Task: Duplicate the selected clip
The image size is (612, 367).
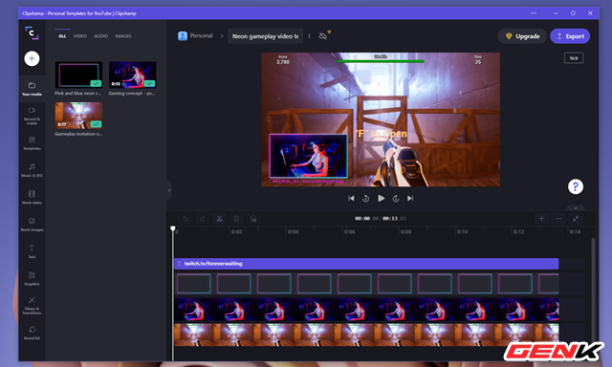Action: (x=253, y=219)
